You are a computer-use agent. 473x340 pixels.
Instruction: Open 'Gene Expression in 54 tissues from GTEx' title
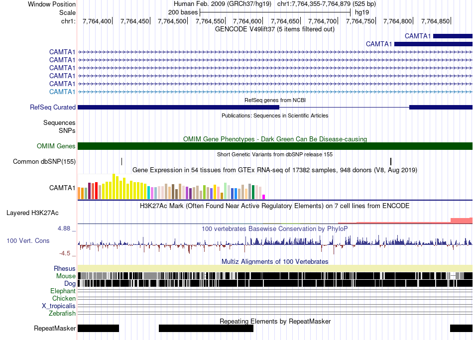275,170
